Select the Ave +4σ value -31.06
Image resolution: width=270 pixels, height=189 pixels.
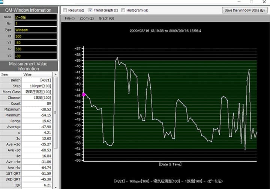[37, 162]
